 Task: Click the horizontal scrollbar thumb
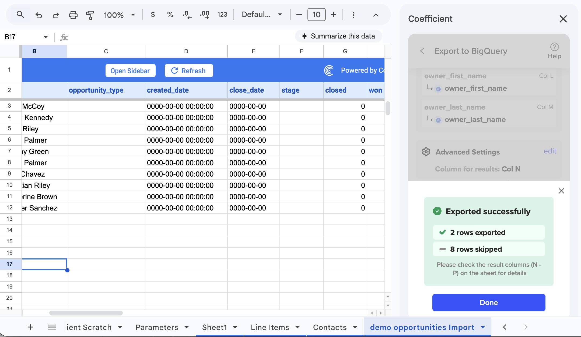tap(86, 313)
